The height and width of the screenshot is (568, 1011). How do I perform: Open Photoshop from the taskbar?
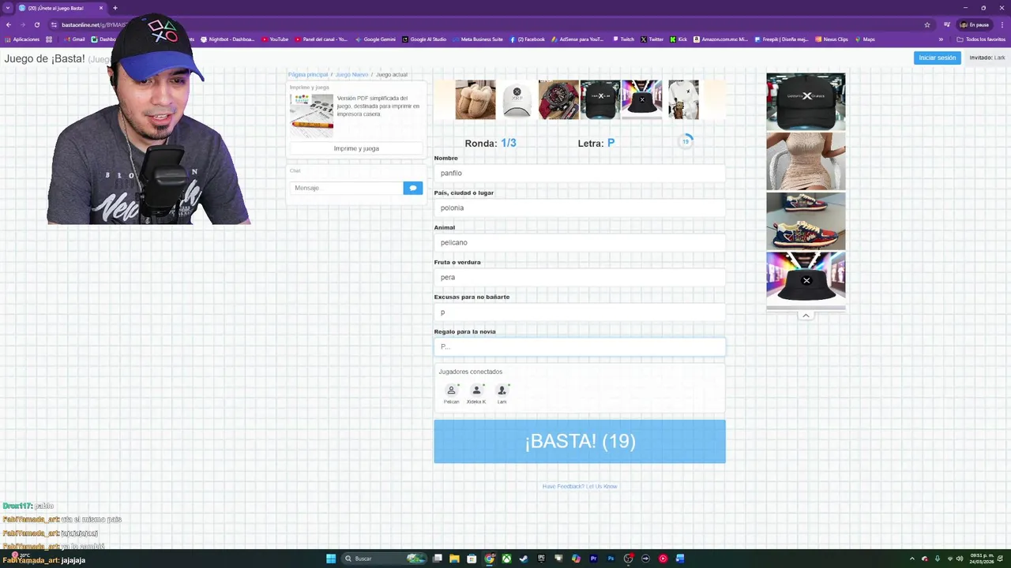point(611,559)
